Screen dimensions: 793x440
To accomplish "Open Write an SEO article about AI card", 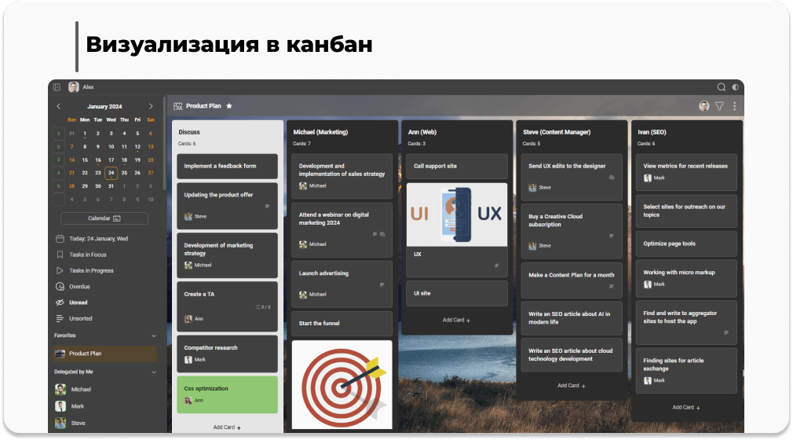I will [x=572, y=318].
